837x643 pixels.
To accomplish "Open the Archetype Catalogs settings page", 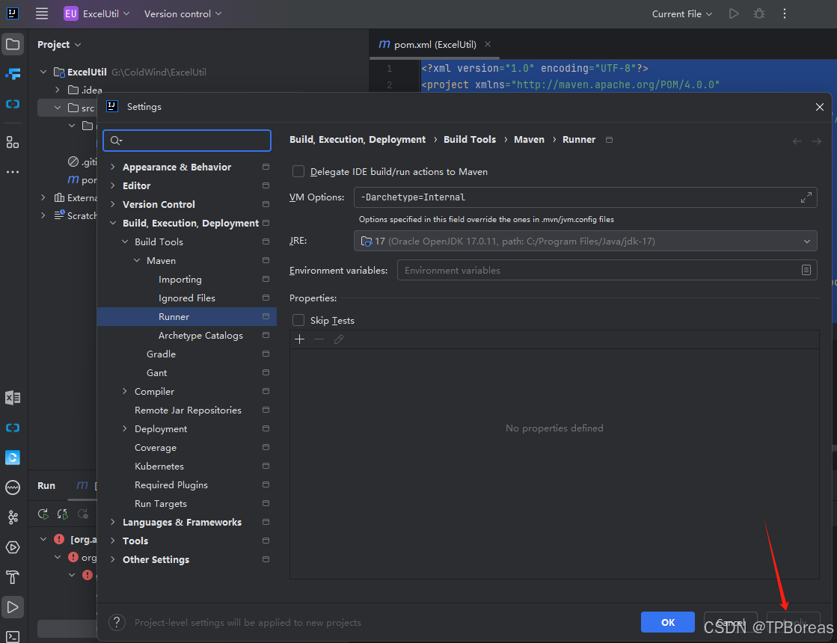I will pyautogui.click(x=200, y=335).
